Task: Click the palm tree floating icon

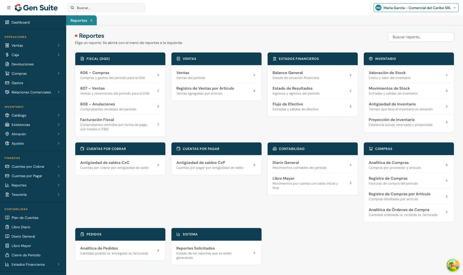Action: (453, 265)
